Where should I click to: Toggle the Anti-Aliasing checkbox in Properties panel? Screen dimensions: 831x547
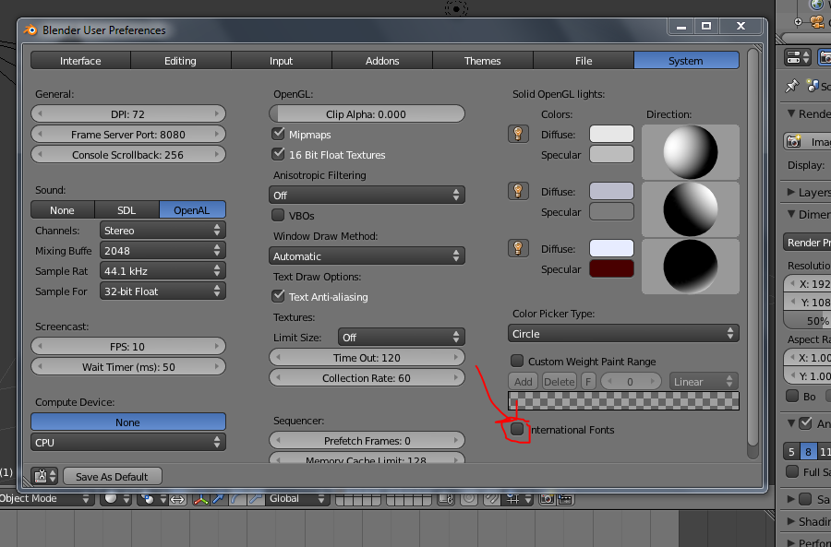click(805, 423)
